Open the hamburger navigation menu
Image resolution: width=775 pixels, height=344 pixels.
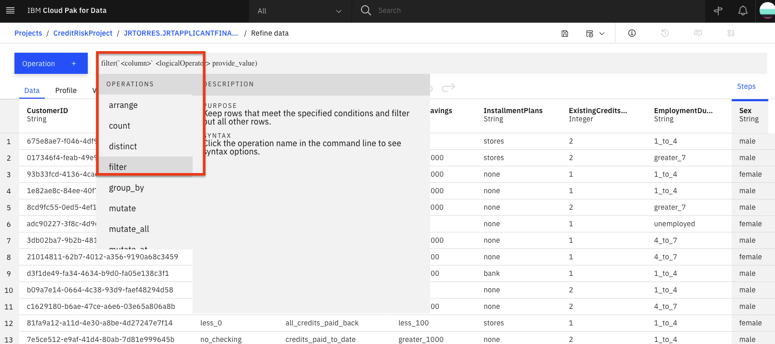(x=10, y=10)
